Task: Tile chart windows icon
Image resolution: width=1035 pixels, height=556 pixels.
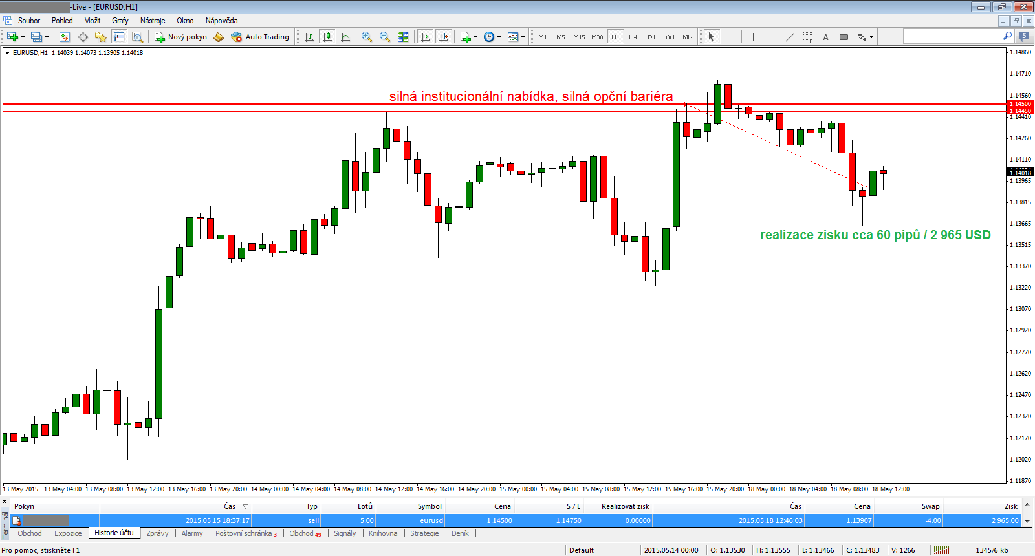Action: click(x=403, y=37)
